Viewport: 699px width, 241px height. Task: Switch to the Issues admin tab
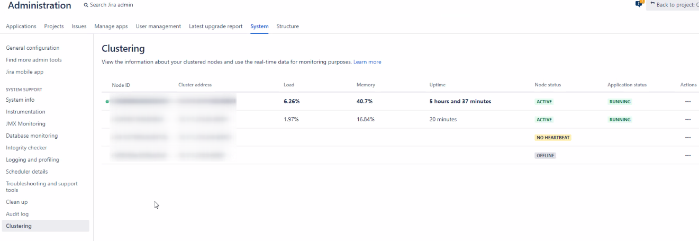tap(79, 26)
